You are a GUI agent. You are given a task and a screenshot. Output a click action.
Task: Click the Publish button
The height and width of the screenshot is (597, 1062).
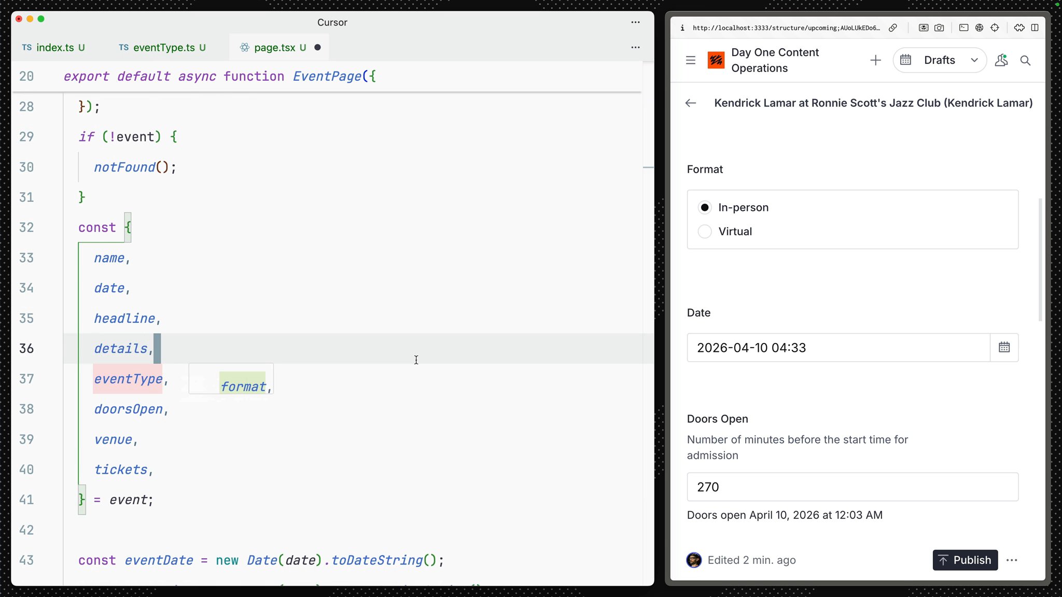tap(965, 560)
